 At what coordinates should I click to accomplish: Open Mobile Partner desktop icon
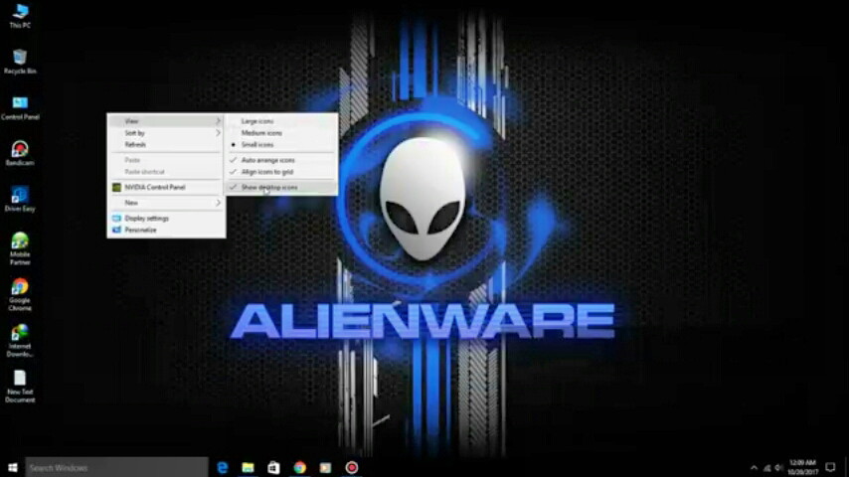tap(20, 248)
